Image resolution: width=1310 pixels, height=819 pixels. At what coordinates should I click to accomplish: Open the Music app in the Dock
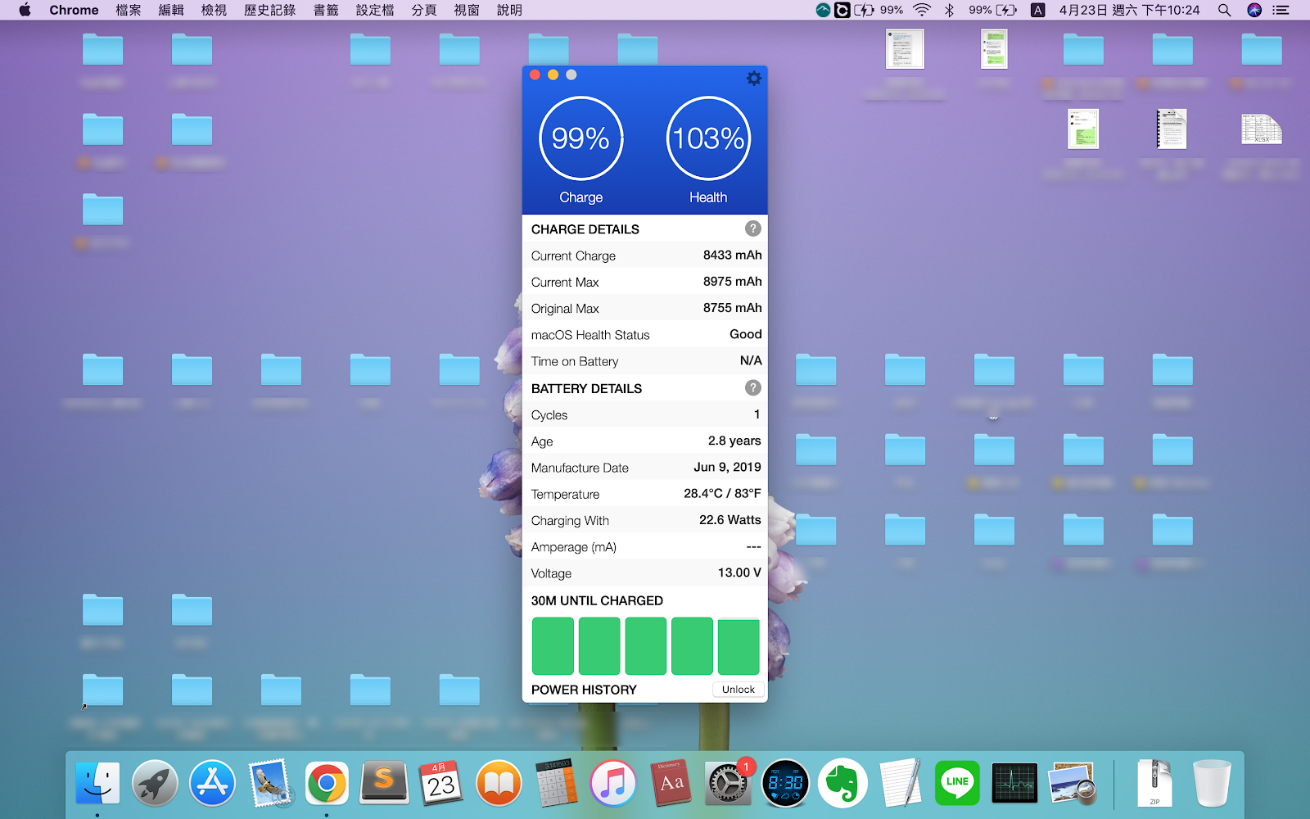pos(613,784)
